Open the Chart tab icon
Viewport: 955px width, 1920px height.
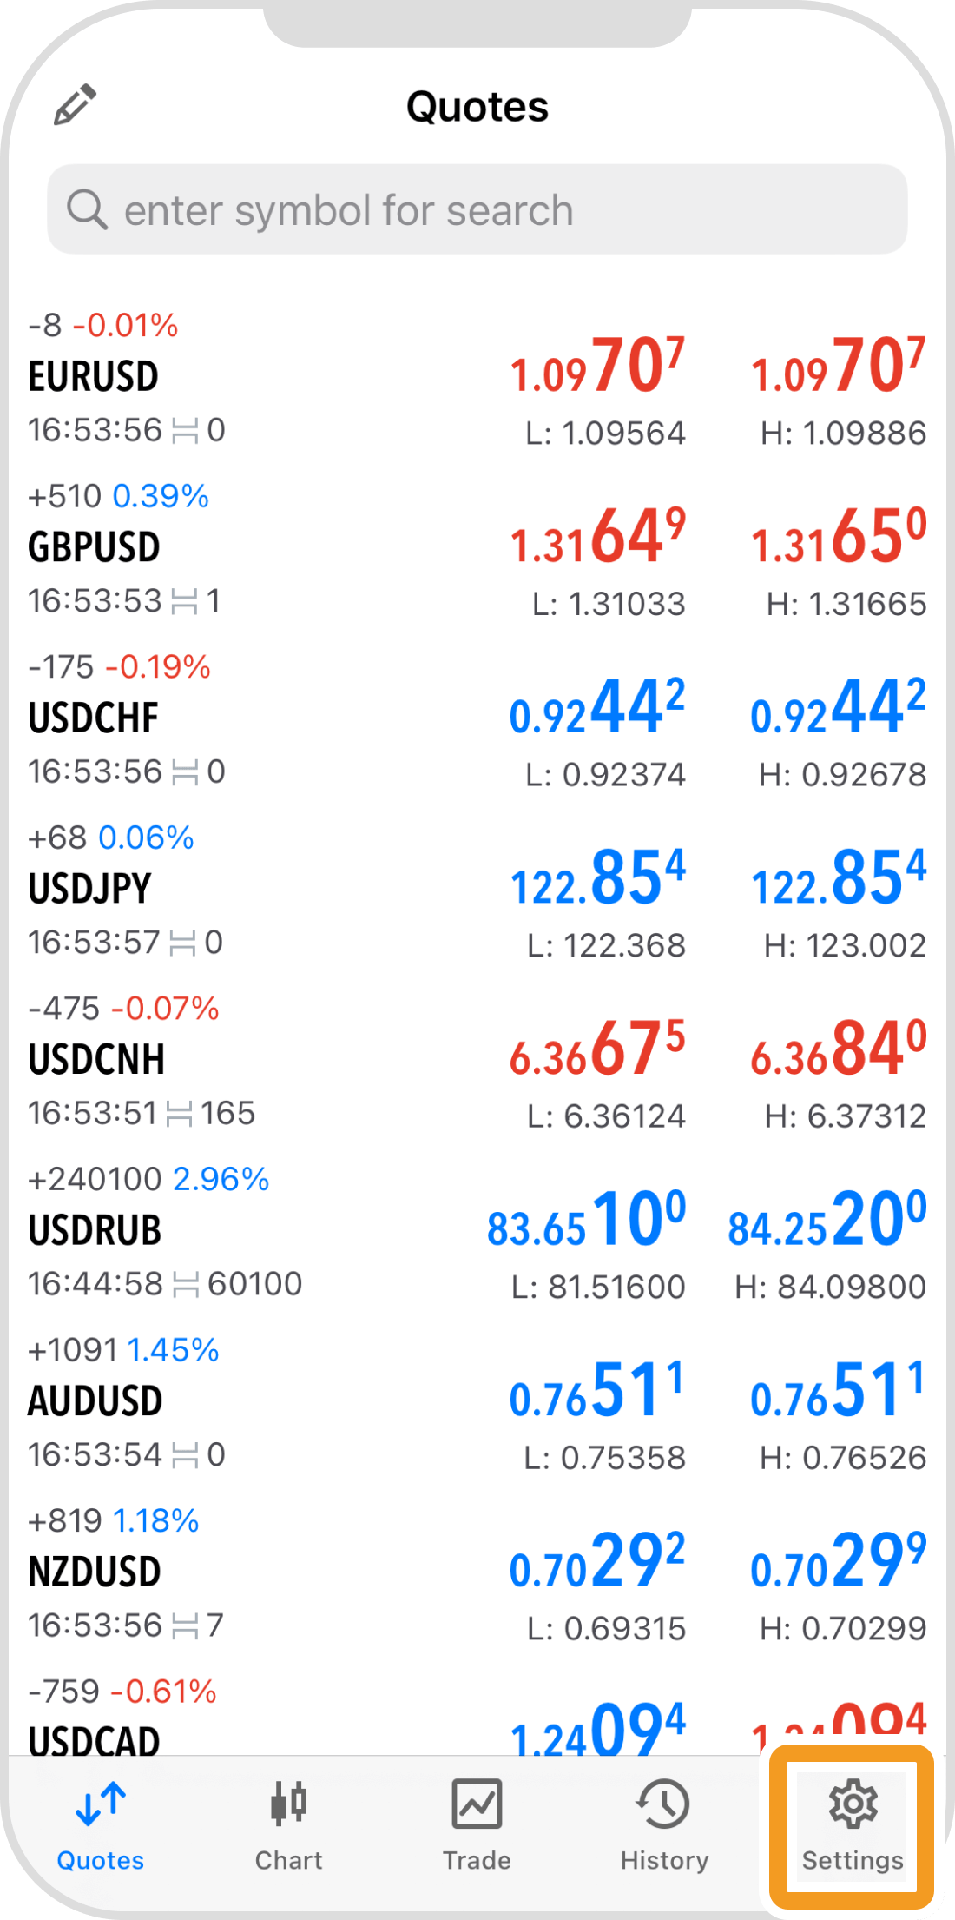[288, 1803]
